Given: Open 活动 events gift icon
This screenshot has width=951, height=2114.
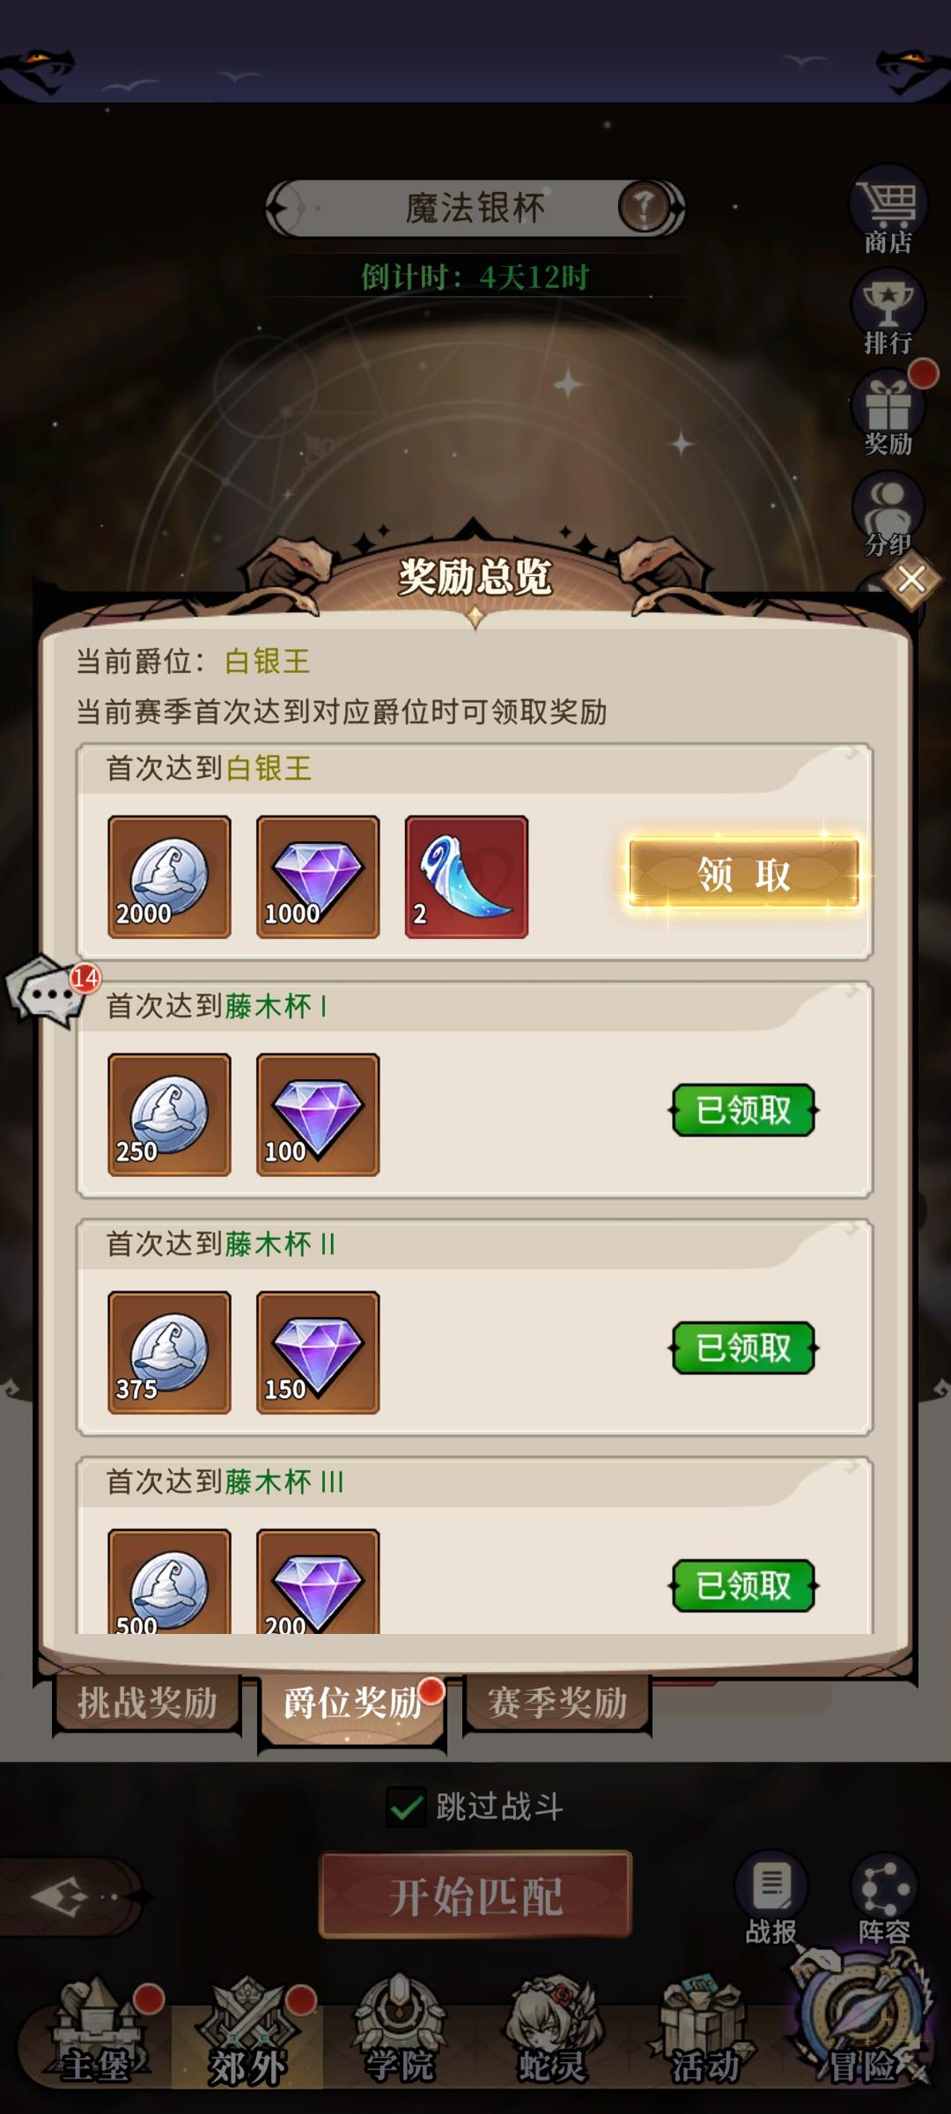Looking at the screenshot, I should click(x=704, y=2036).
